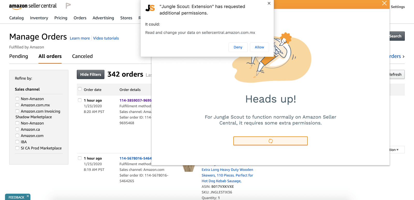This screenshot has width=414, height=200.
Task: Check the first Non-Amazon sales channel box
Action: pos(17,99)
